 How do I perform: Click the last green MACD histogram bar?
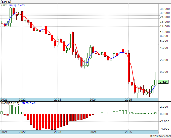[155, 113]
